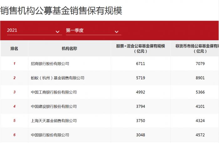This screenshot has height=143, width=219.
Task: Click the 4572 value cell
Action: (x=200, y=135)
